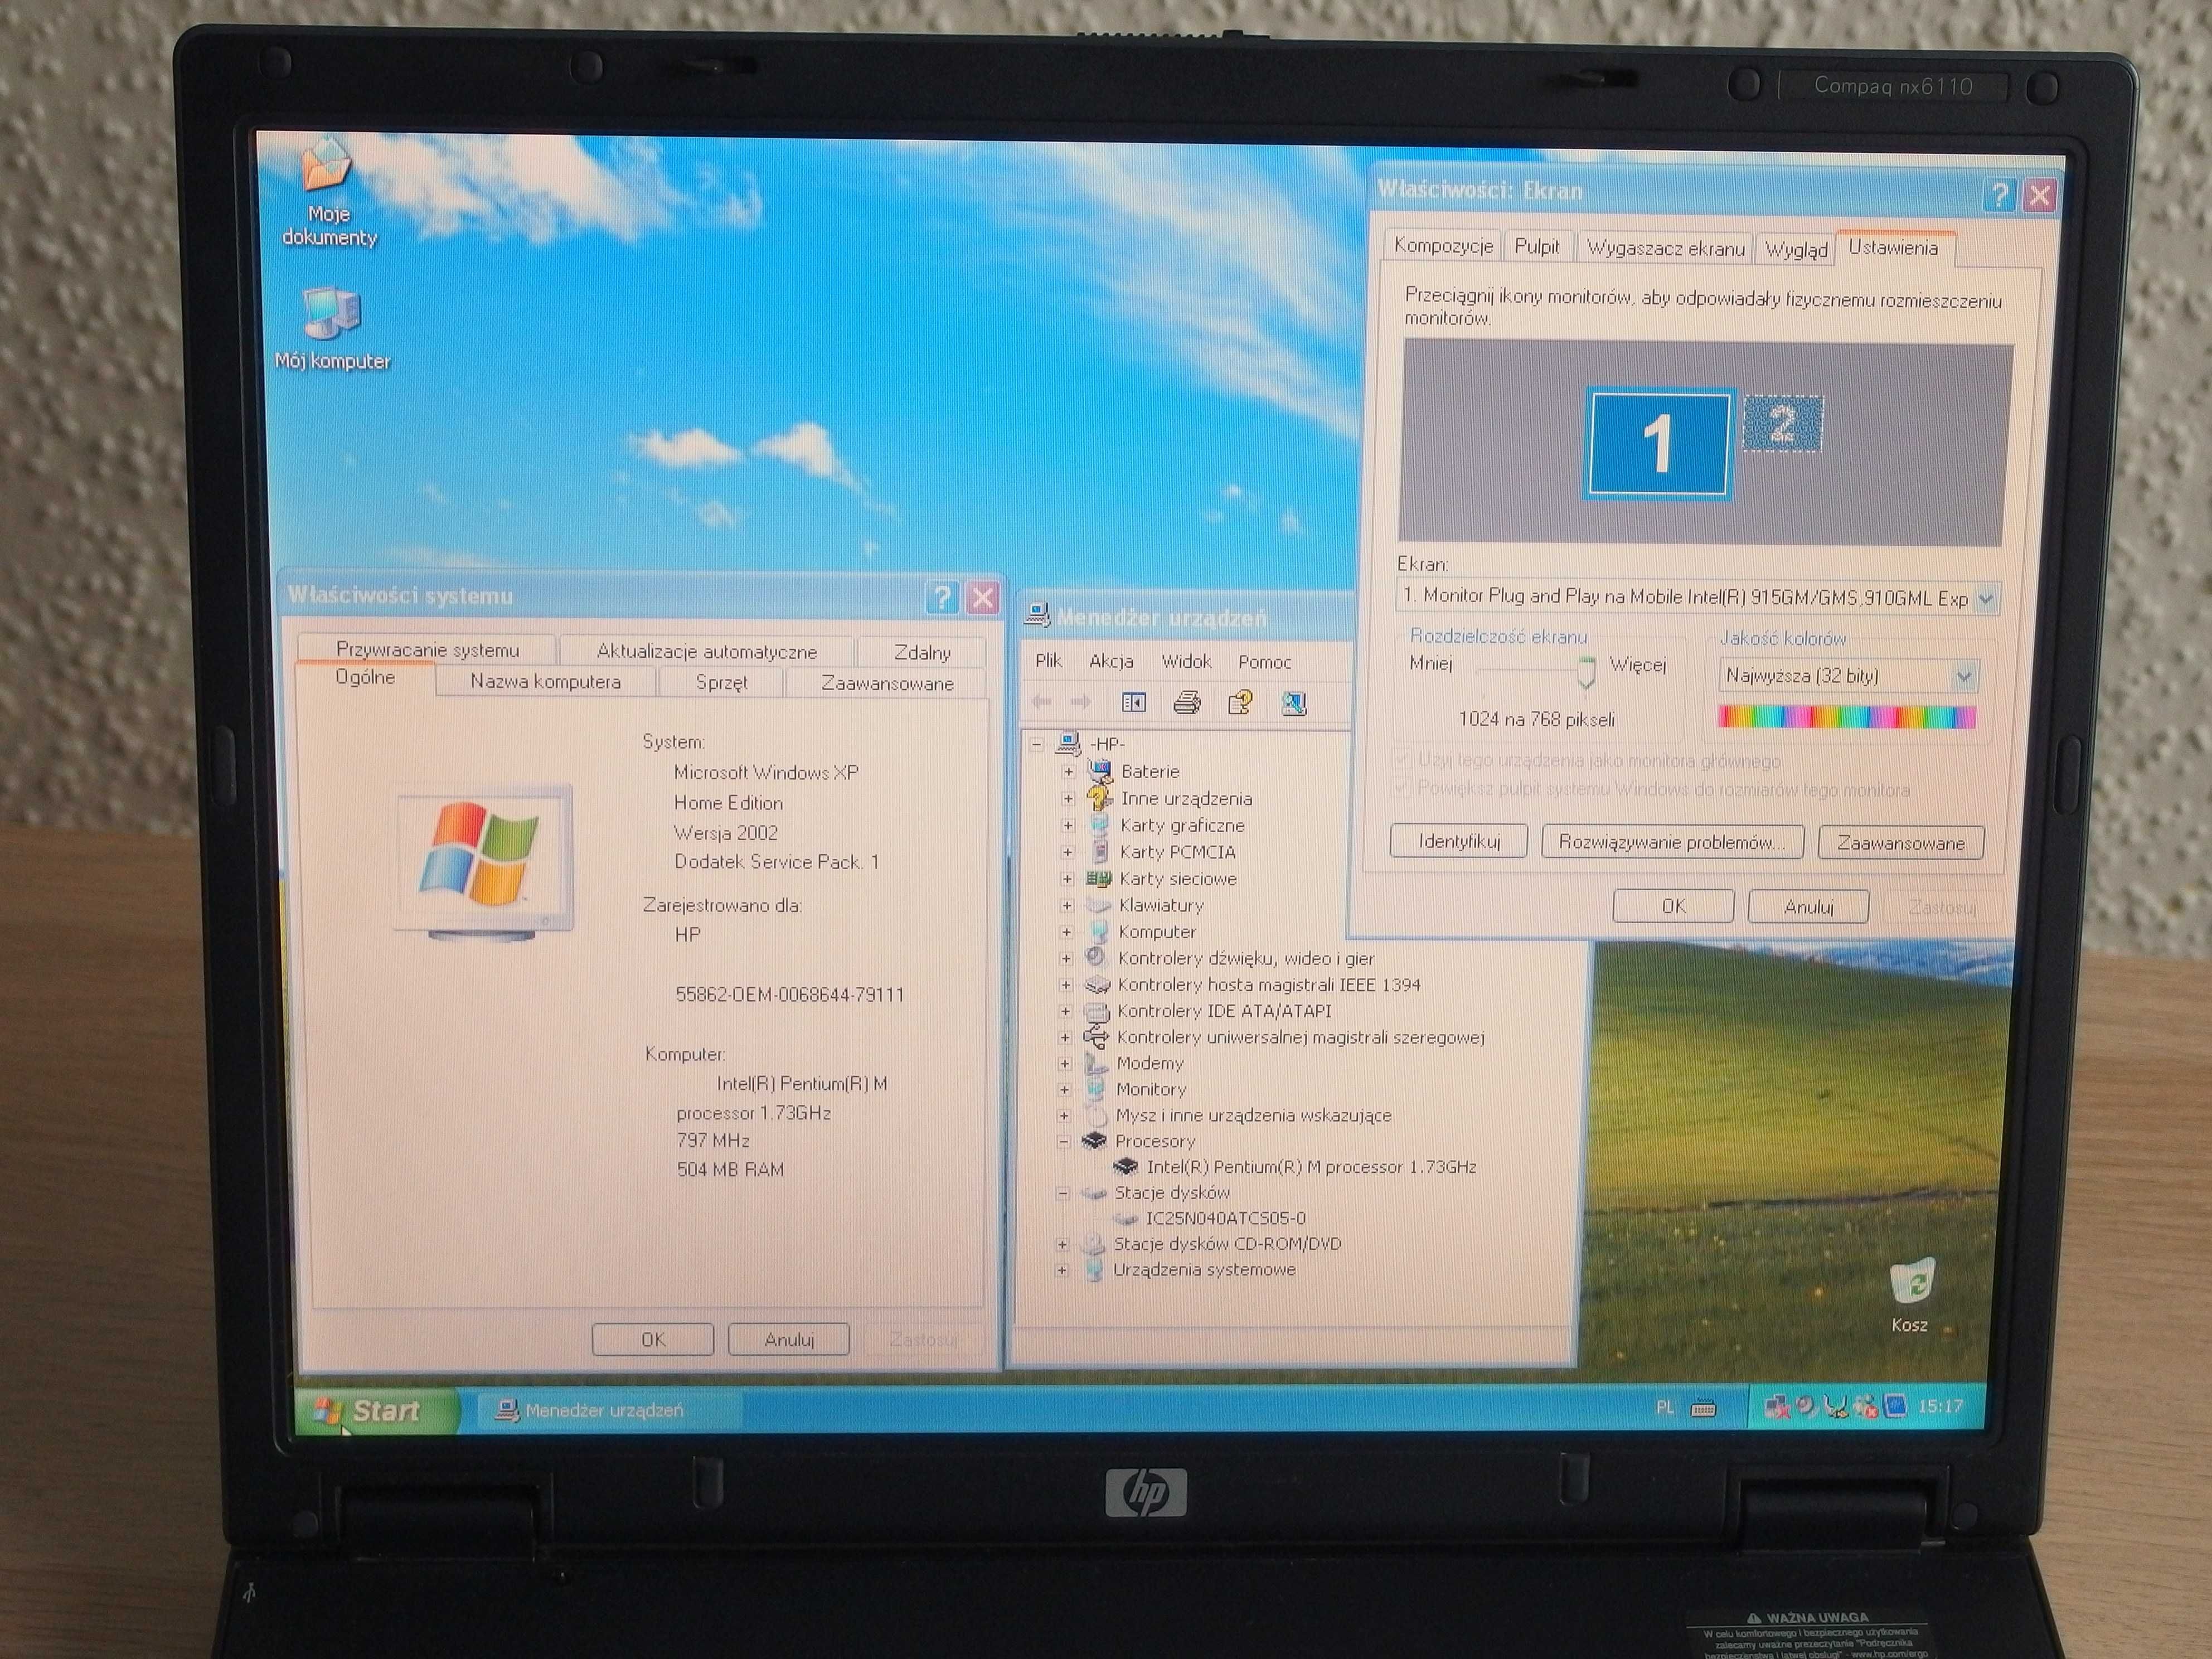This screenshot has height=1659, width=2212.
Task: Click the help question mark in Właściwości: Ekran
Action: [1999, 195]
